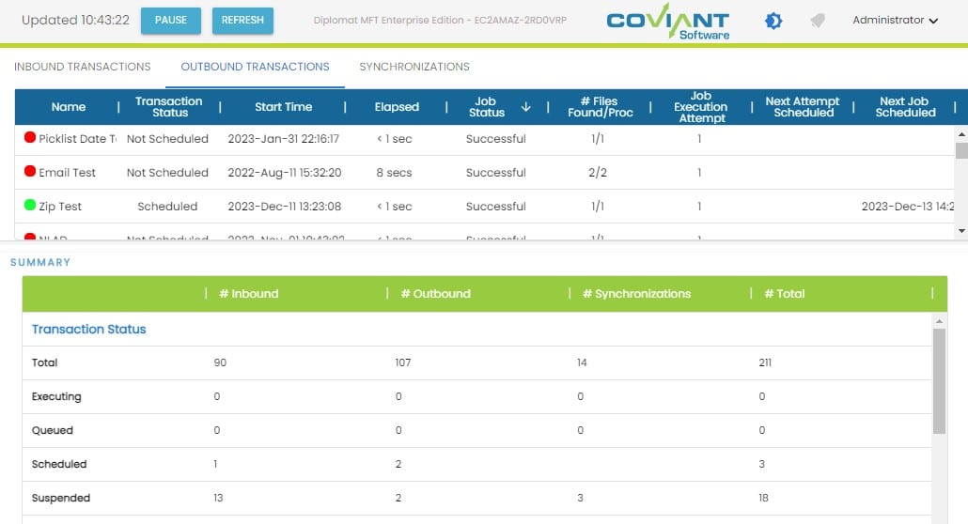Click the 2/2 files found value
The image size is (968, 524).
(598, 173)
